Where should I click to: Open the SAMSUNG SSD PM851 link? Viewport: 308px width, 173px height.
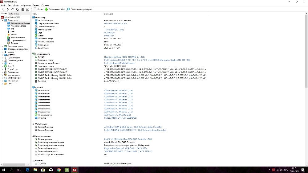click(x=128, y=151)
